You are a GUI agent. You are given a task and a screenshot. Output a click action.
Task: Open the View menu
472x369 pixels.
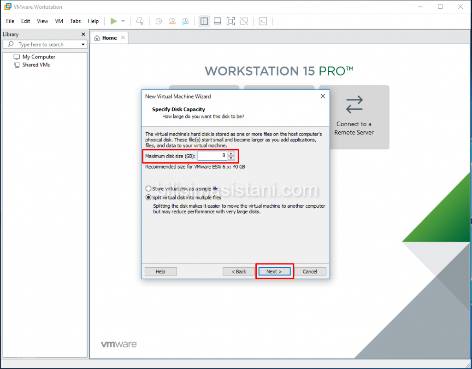click(42, 21)
